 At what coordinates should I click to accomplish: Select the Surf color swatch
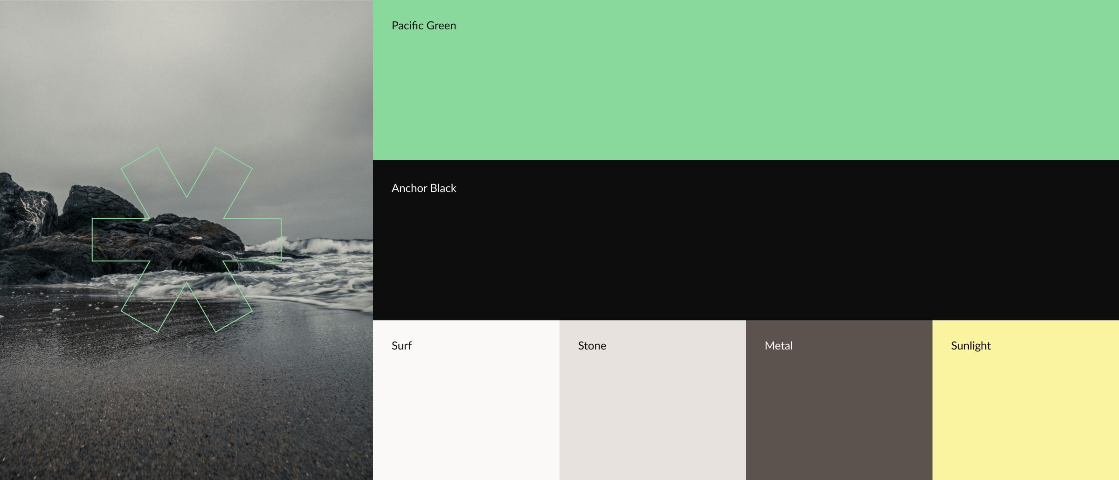pyautogui.click(x=466, y=410)
